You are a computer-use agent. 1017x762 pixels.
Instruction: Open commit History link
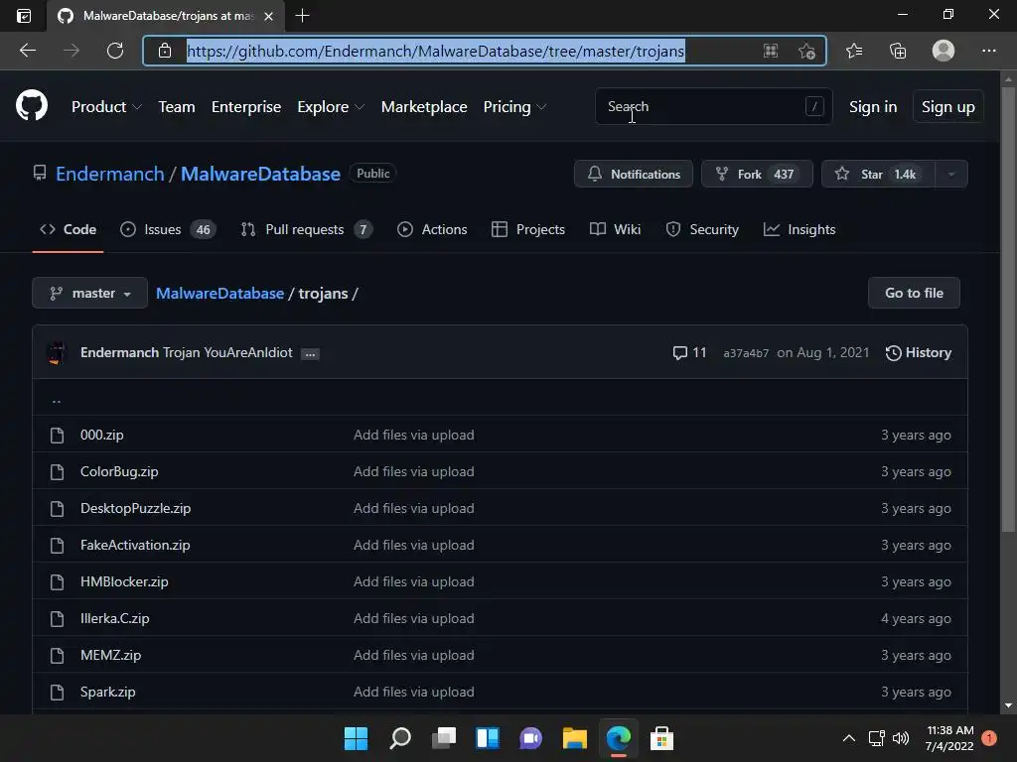coord(919,352)
